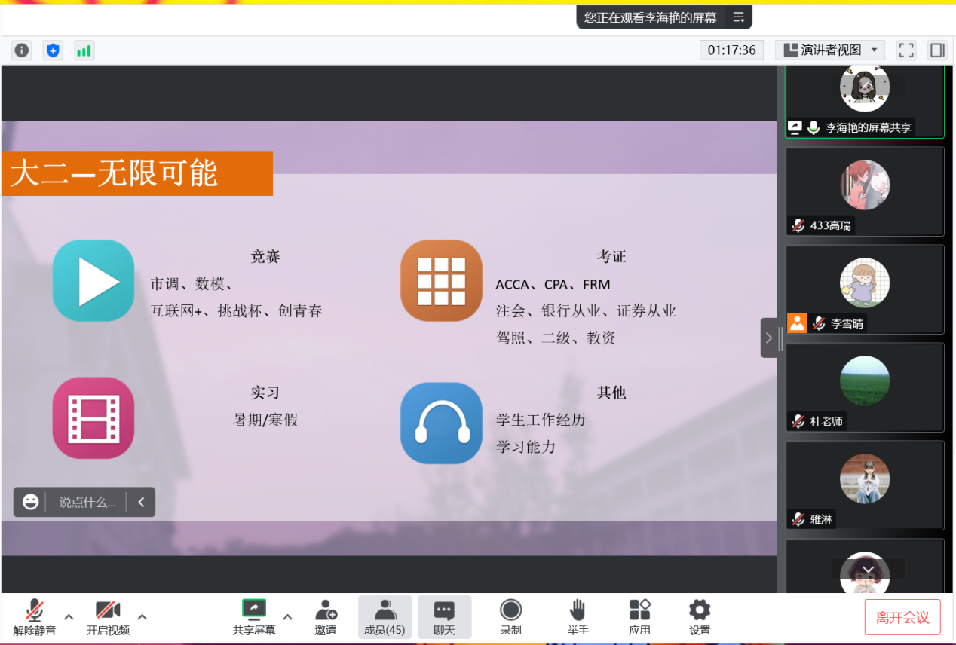This screenshot has width=956, height=645.
Task: Start recording with the 录制 button
Action: tap(510, 617)
